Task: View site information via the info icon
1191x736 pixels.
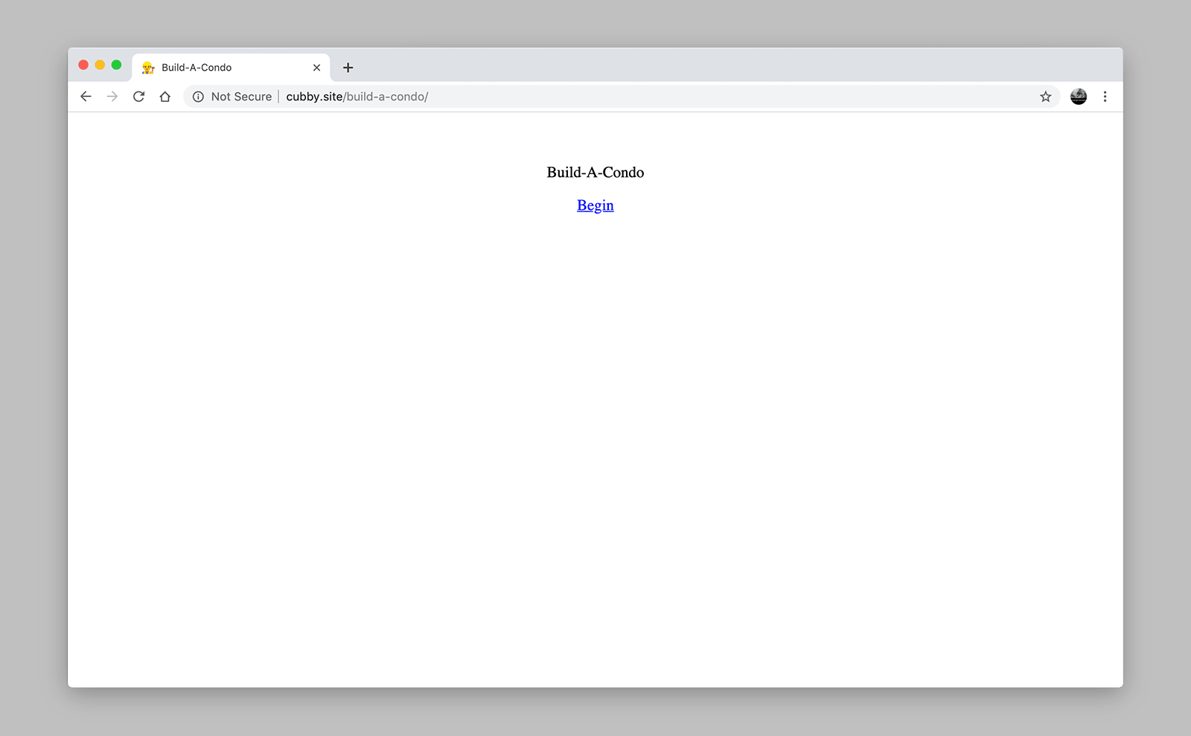Action: [x=198, y=97]
